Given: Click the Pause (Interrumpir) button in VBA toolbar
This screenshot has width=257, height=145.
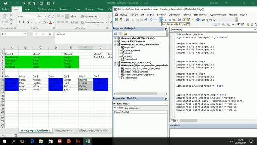Looking at the screenshot, I should pos(165,20).
